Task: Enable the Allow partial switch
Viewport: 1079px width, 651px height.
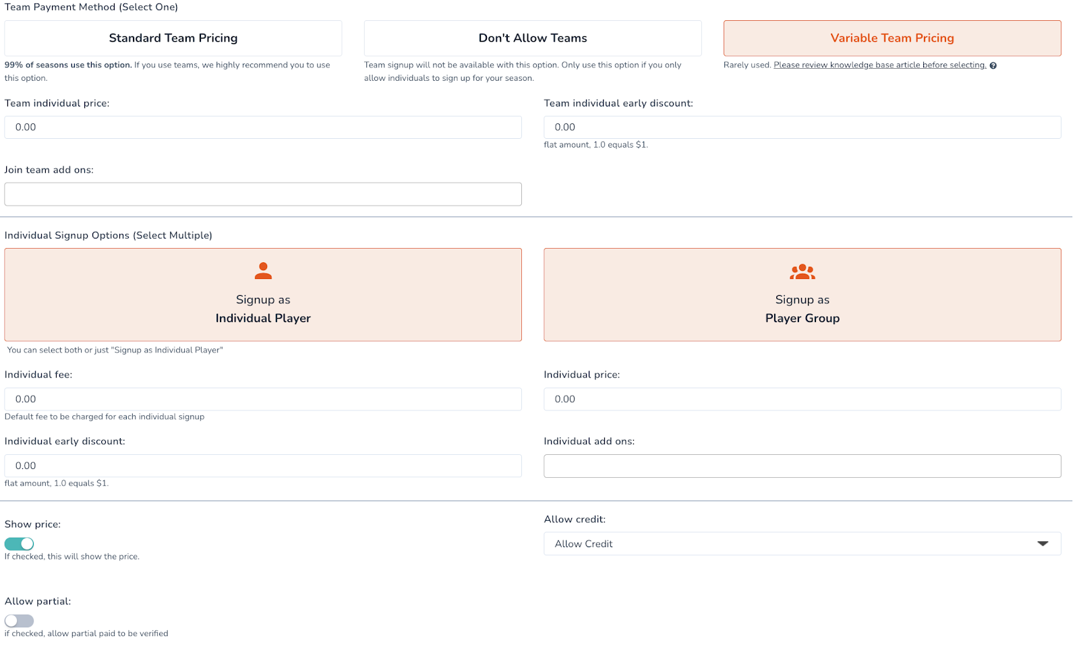Action: tap(19, 621)
